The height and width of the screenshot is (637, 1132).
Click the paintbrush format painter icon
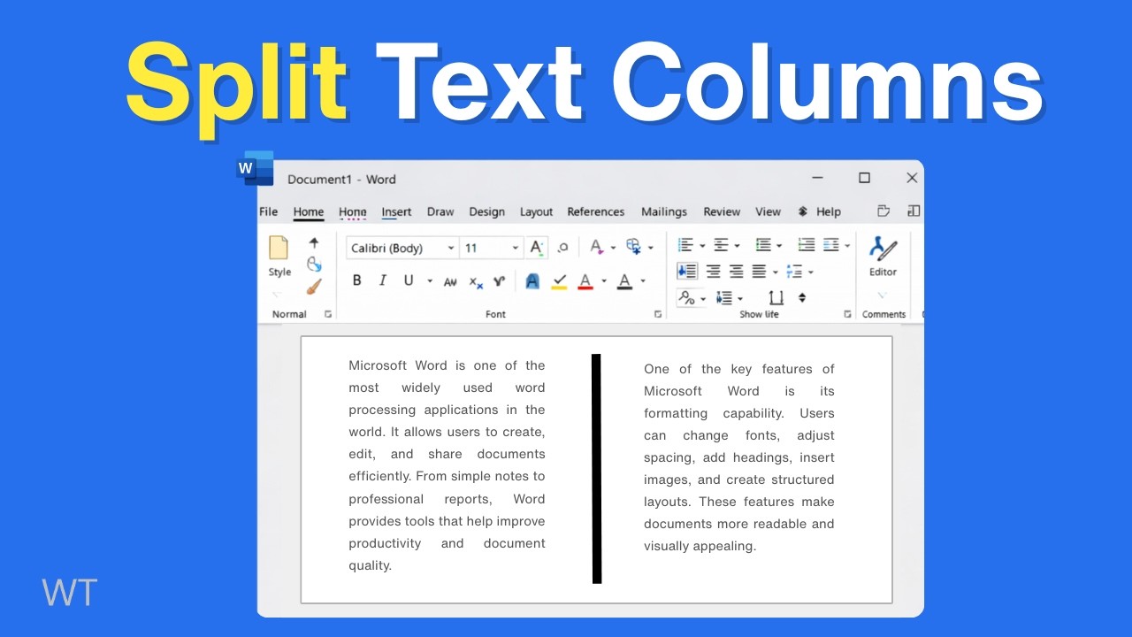click(314, 287)
